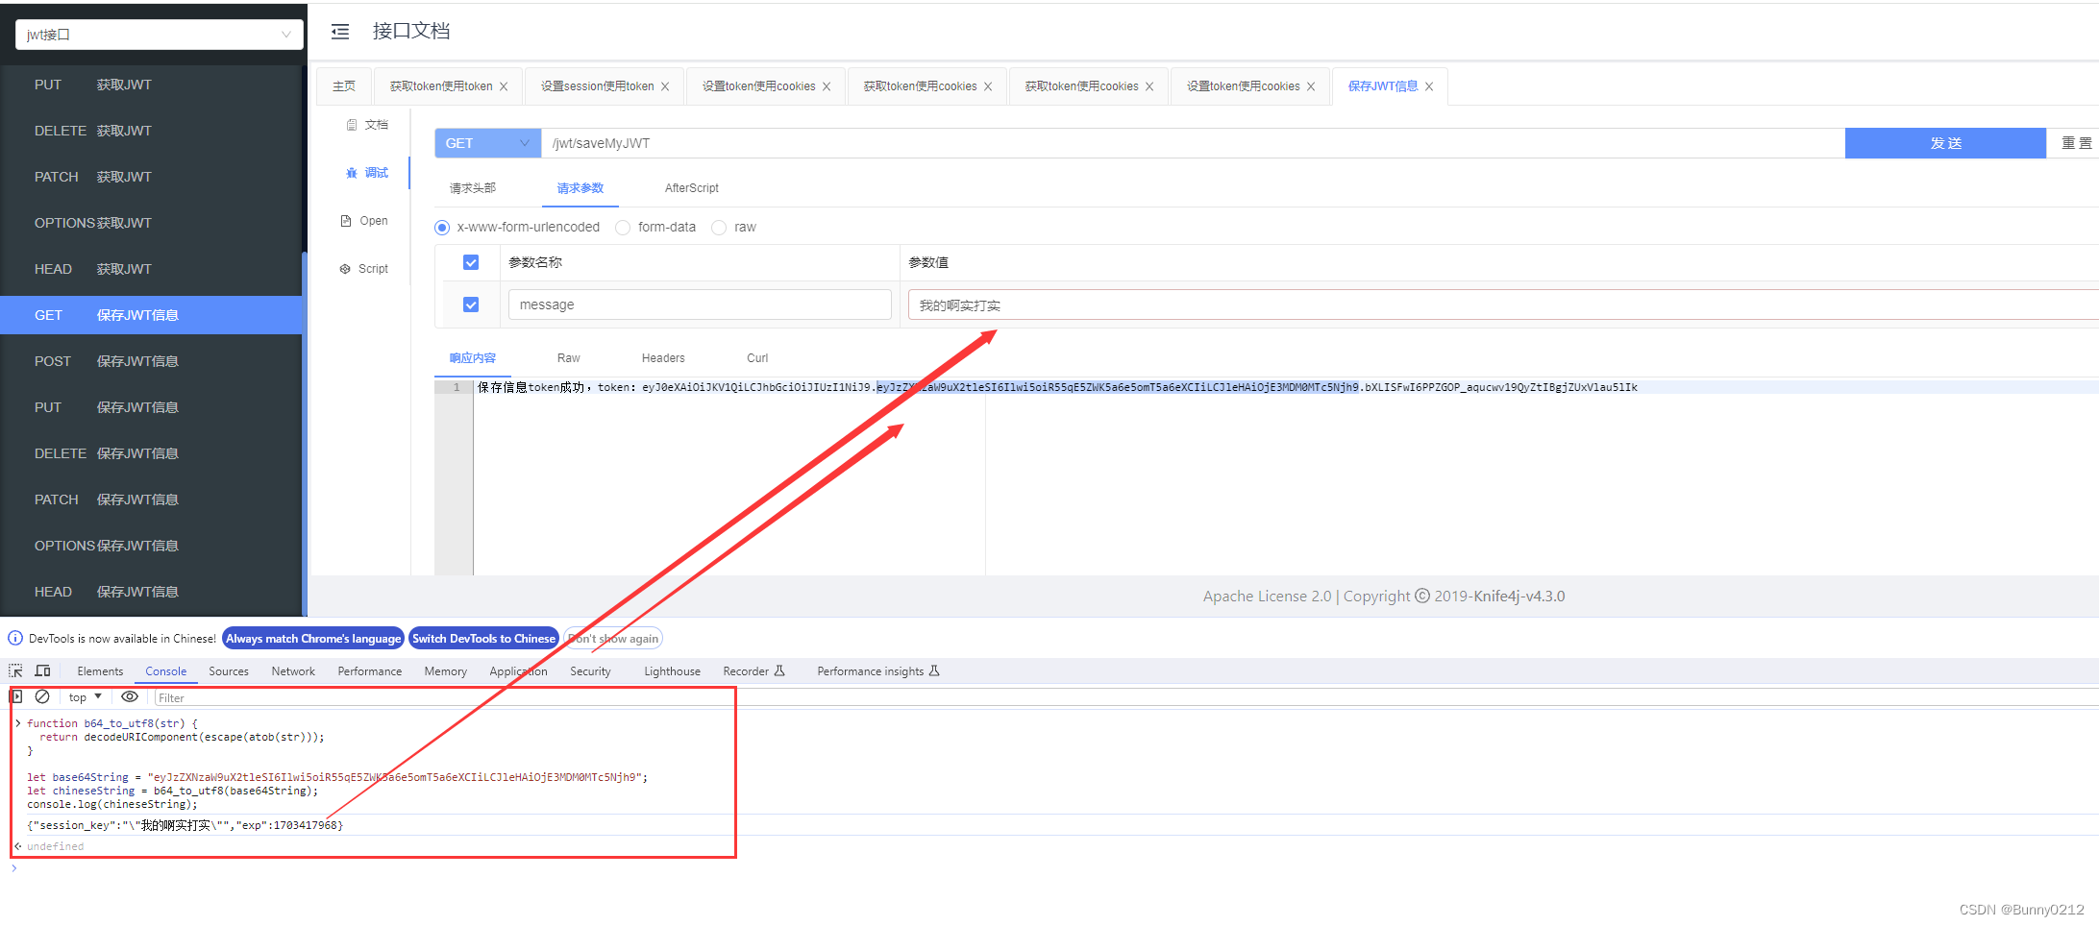Open console sidebar panel icon
Image resolution: width=2099 pixels, height=926 pixels.
tap(16, 697)
